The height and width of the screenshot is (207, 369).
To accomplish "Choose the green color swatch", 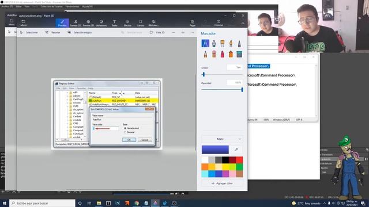I will [239, 167].
